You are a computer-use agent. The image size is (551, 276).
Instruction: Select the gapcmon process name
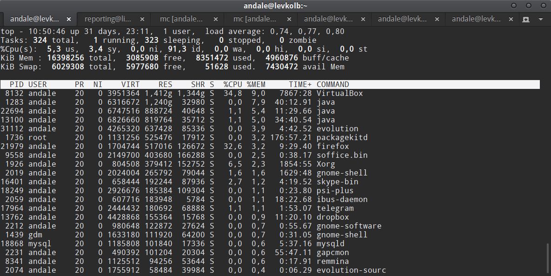pyautogui.click(x=333, y=252)
